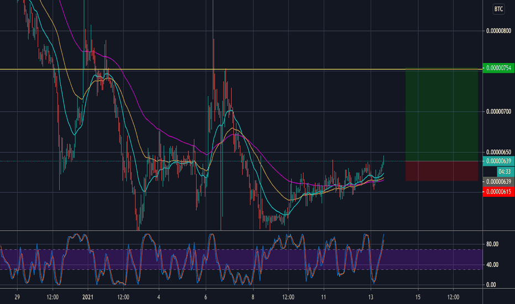Click the 4 date label on time axis
515x304 pixels.
159,297
